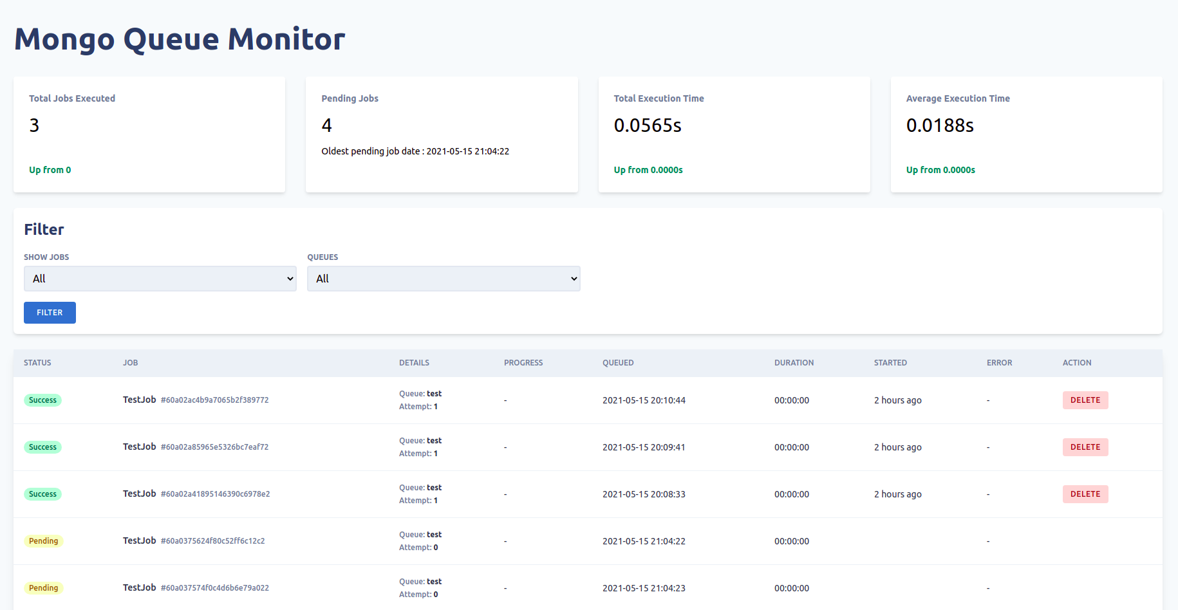Click job ID #60a0375624f80c52ff6c12c2
Image resolution: width=1178 pixels, height=610 pixels.
pyautogui.click(x=212, y=541)
